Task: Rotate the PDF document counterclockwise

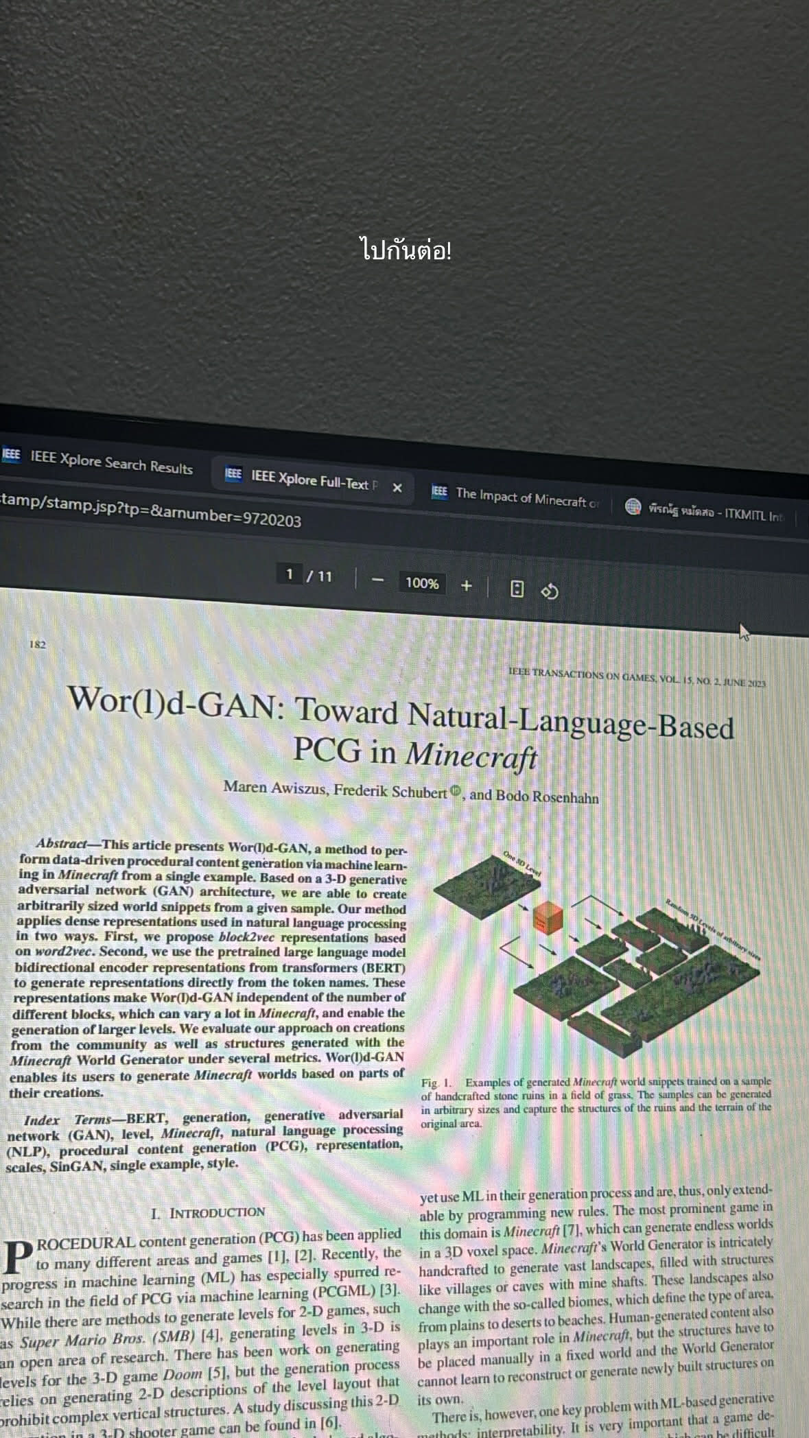Action: [550, 591]
